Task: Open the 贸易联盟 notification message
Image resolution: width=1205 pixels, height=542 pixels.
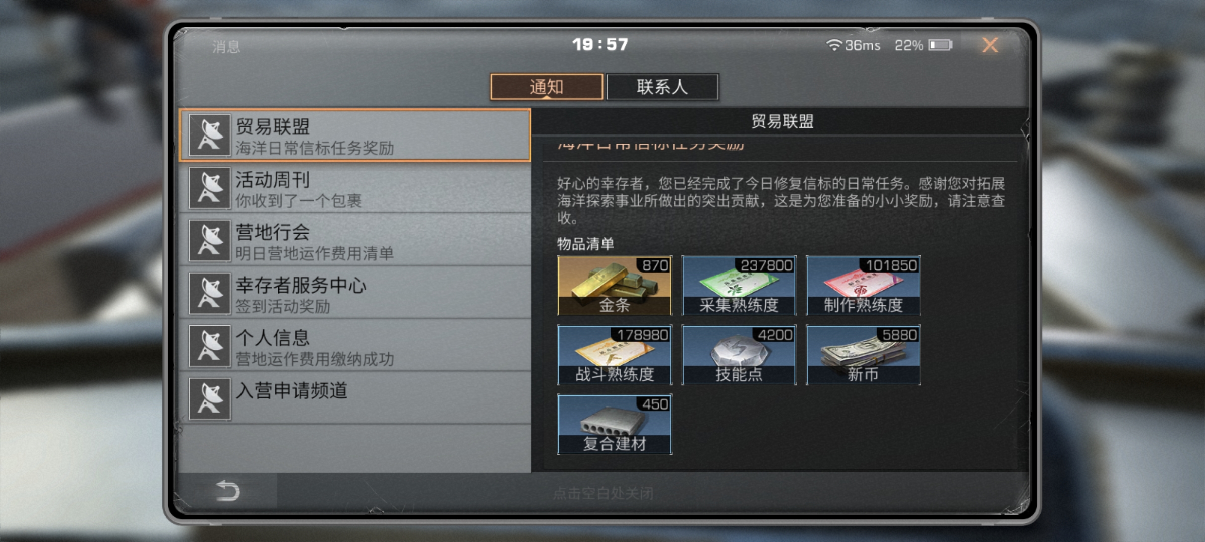Action: click(x=355, y=135)
